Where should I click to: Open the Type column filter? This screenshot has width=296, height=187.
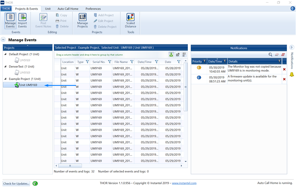(x=87, y=62)
